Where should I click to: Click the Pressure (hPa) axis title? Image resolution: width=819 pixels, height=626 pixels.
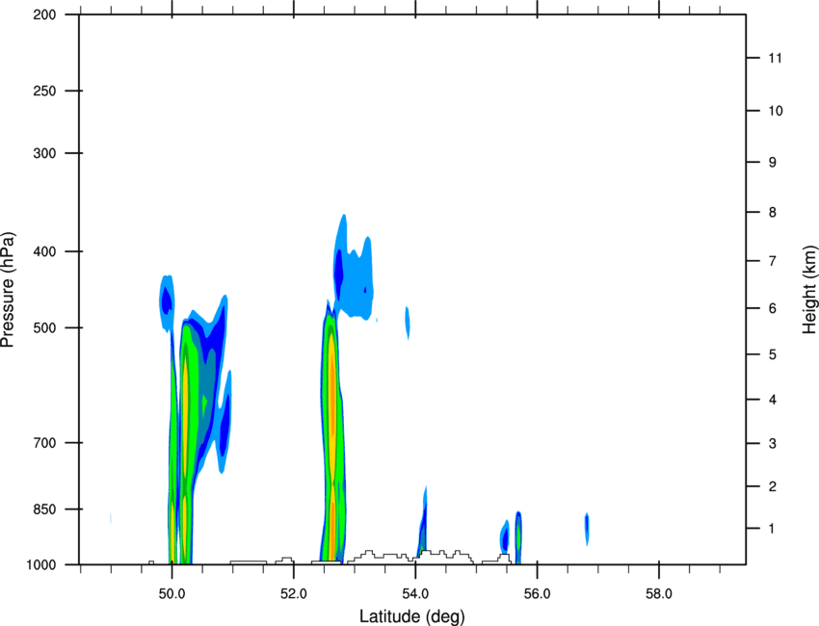coord(8,290)
